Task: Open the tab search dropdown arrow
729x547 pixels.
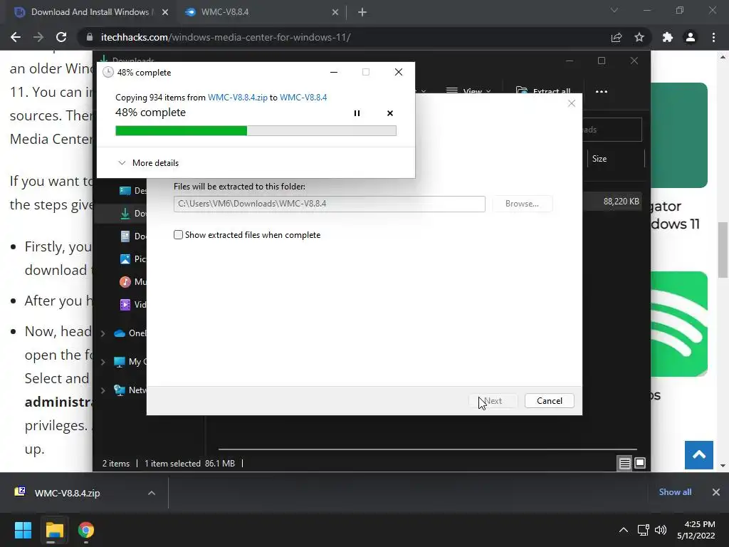Action: click(614, 10)
